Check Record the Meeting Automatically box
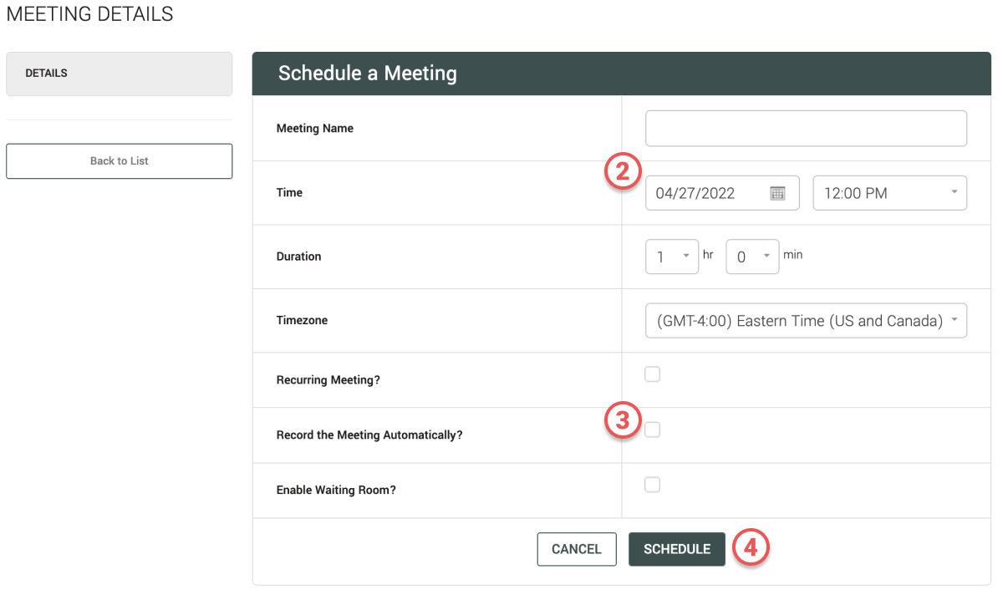 [653, 430]
